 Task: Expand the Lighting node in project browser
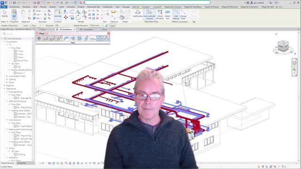click(x=7, y=79)
